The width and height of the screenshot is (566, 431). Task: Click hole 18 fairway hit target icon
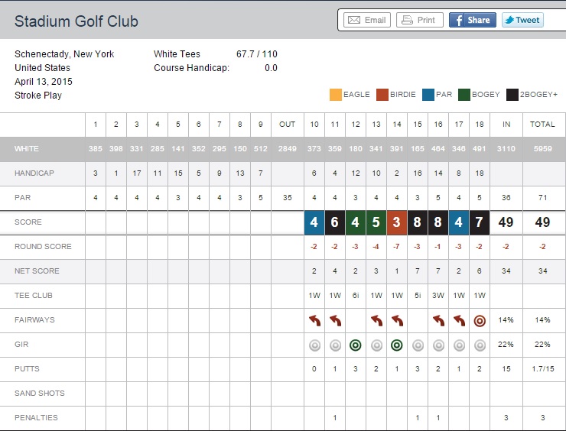point(480,321)
